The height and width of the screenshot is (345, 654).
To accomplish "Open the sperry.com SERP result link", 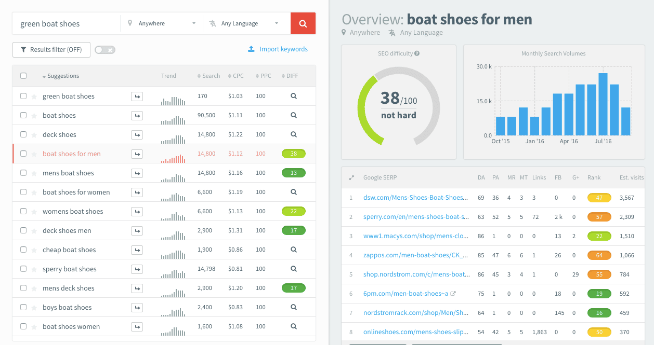I will click(416, 217).
